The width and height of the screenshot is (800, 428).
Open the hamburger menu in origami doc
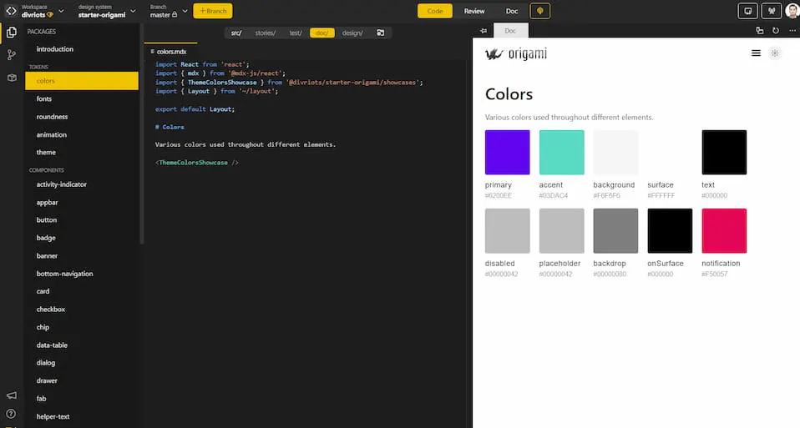(756, 53)
